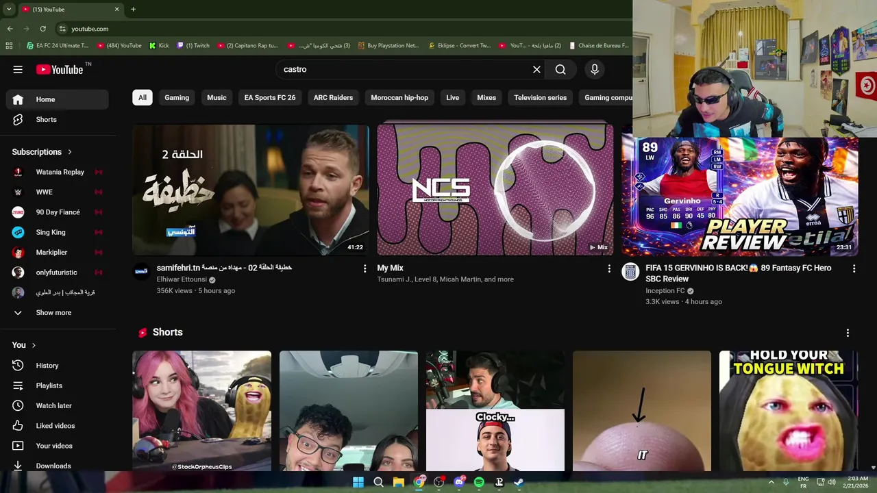Image resolution: width=877 pixels, height=493 pixels.
Task: Open Playlists from the sidebar
Action: coord(58,385)
